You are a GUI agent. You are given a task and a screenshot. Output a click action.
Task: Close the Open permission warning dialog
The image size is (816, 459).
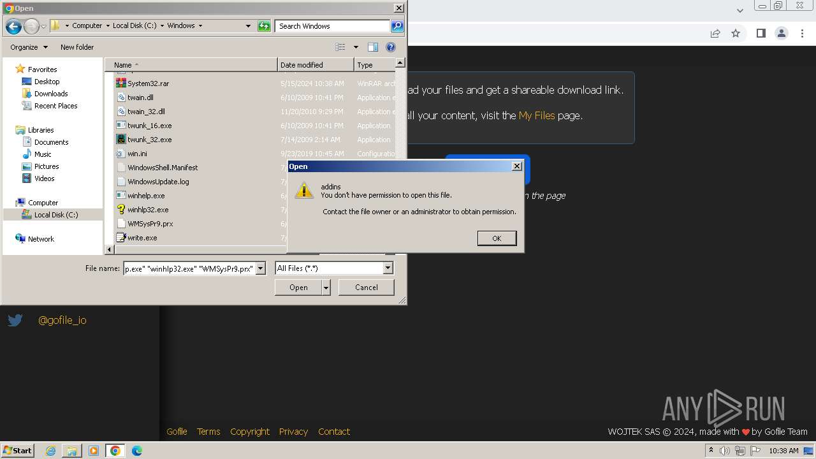(x=517, y=166)
